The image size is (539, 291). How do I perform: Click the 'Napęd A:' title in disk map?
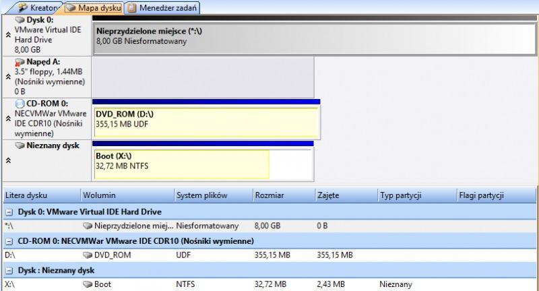pyautogui.click(x=43, y=62)
